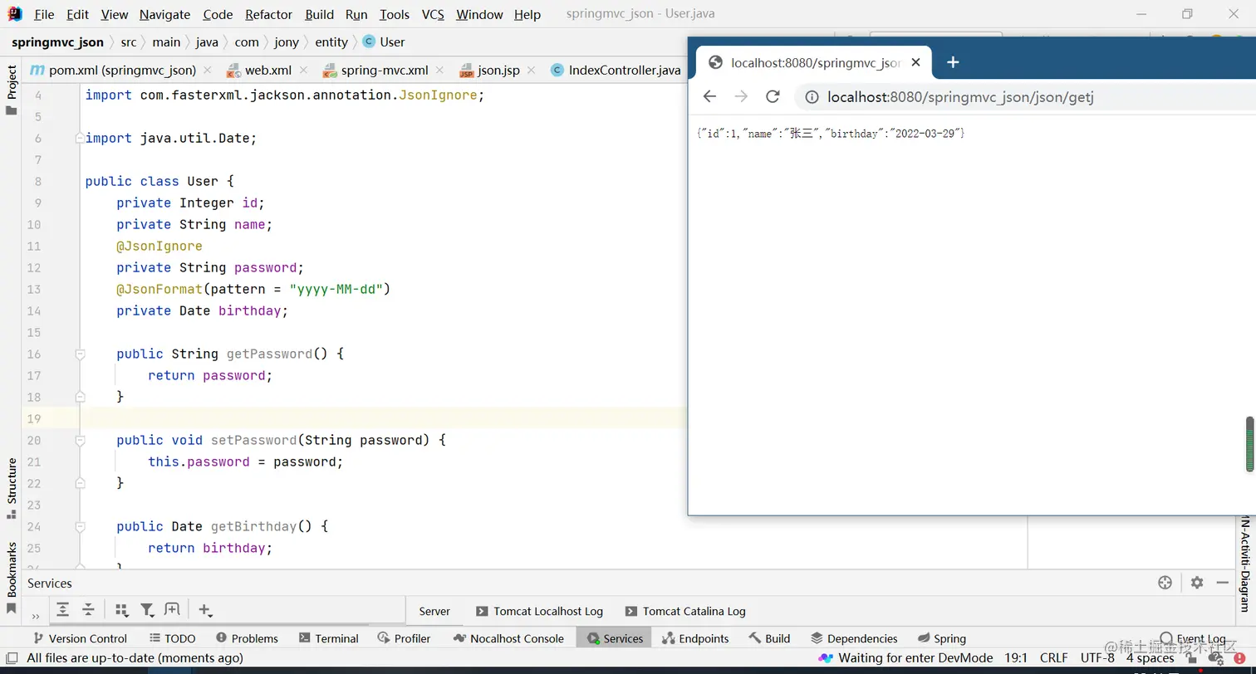
Task: Go back in the browser window
Action: click(709, 96)
